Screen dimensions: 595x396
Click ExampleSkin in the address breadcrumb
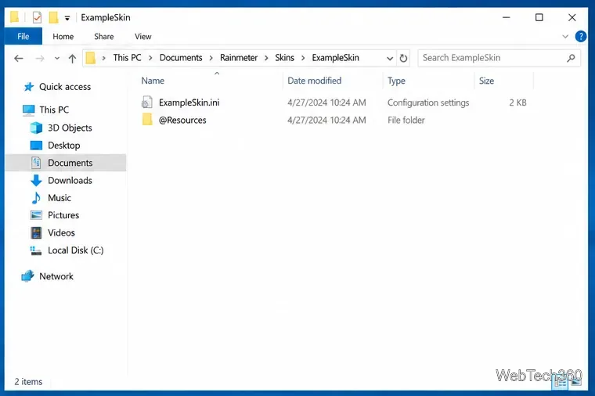[335, 58]
